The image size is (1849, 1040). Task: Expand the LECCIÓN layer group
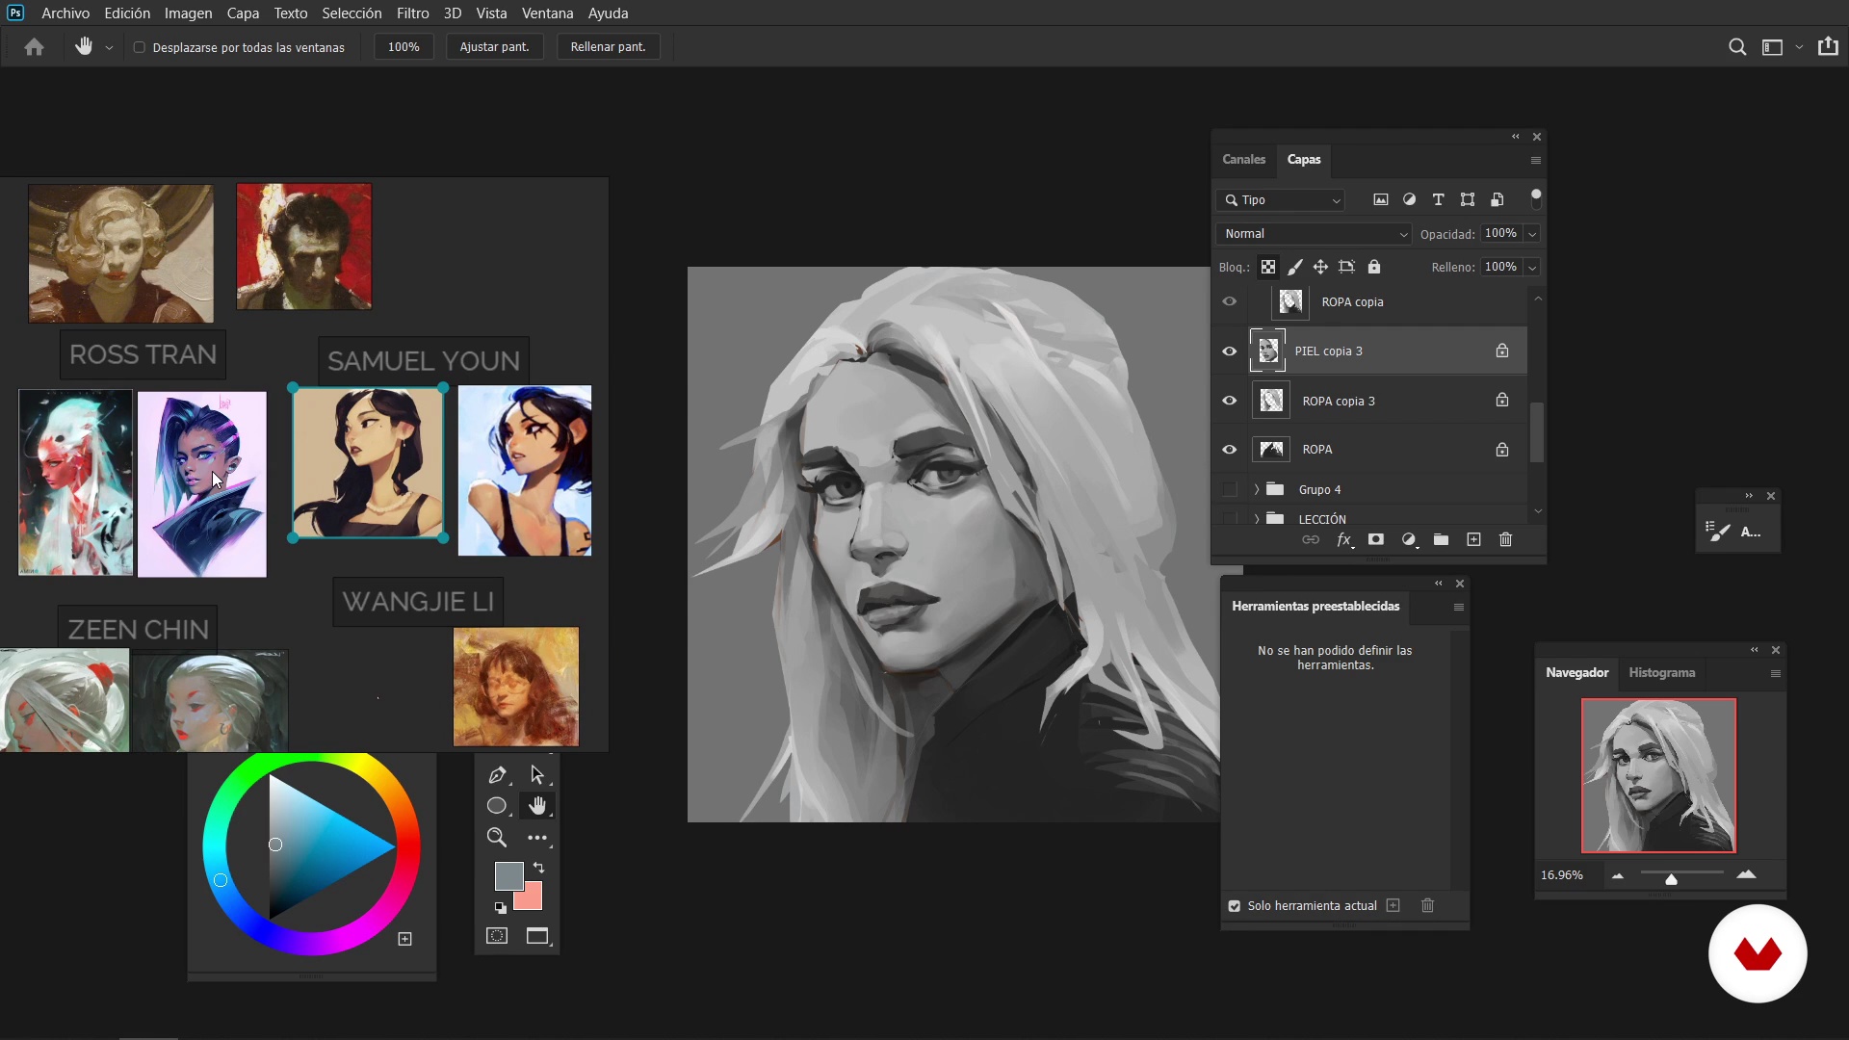(1257, 519)
